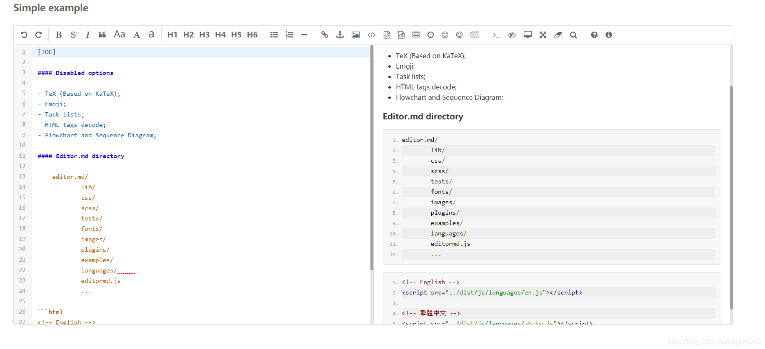Image resolution: width=765 pixels, height=349 pixels.
Task: Insert HTML entities (copyright icon)
Action: (x=459, y=35)
